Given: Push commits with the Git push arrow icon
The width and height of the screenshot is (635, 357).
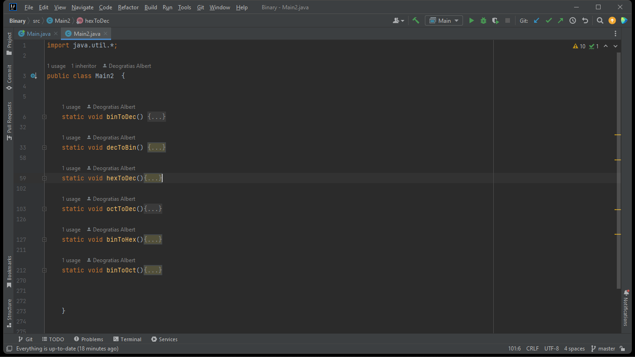Looking at the screenshot, I should click(x=560, y=20).
